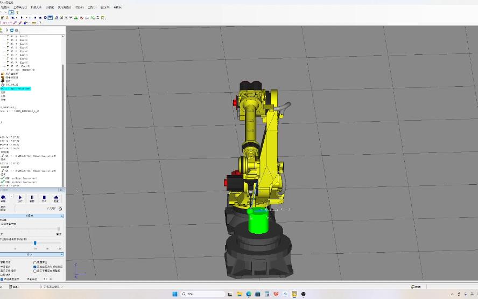Open the 示教 (Teach) menu

(x=50, y=8)
